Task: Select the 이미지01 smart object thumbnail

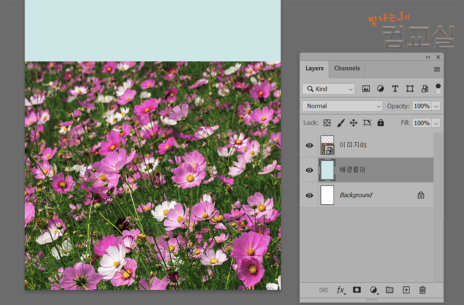Action: (x=327, y=145)
